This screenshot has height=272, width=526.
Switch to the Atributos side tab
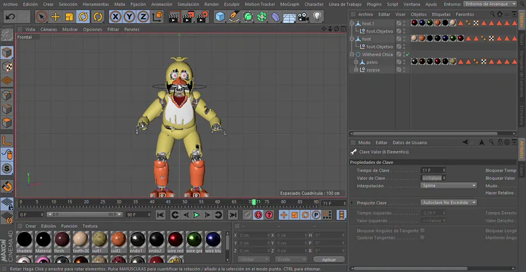point(522,149)
